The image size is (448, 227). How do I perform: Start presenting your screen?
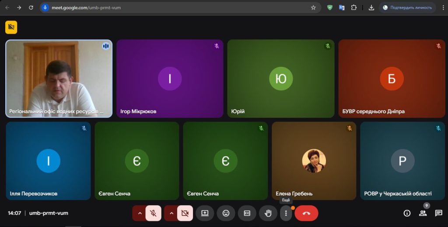pos(205,213)
